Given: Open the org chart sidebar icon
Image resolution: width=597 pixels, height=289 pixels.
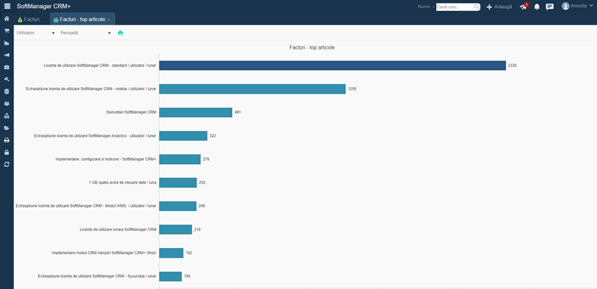Looking at the screenshot, I should point(7,116).
